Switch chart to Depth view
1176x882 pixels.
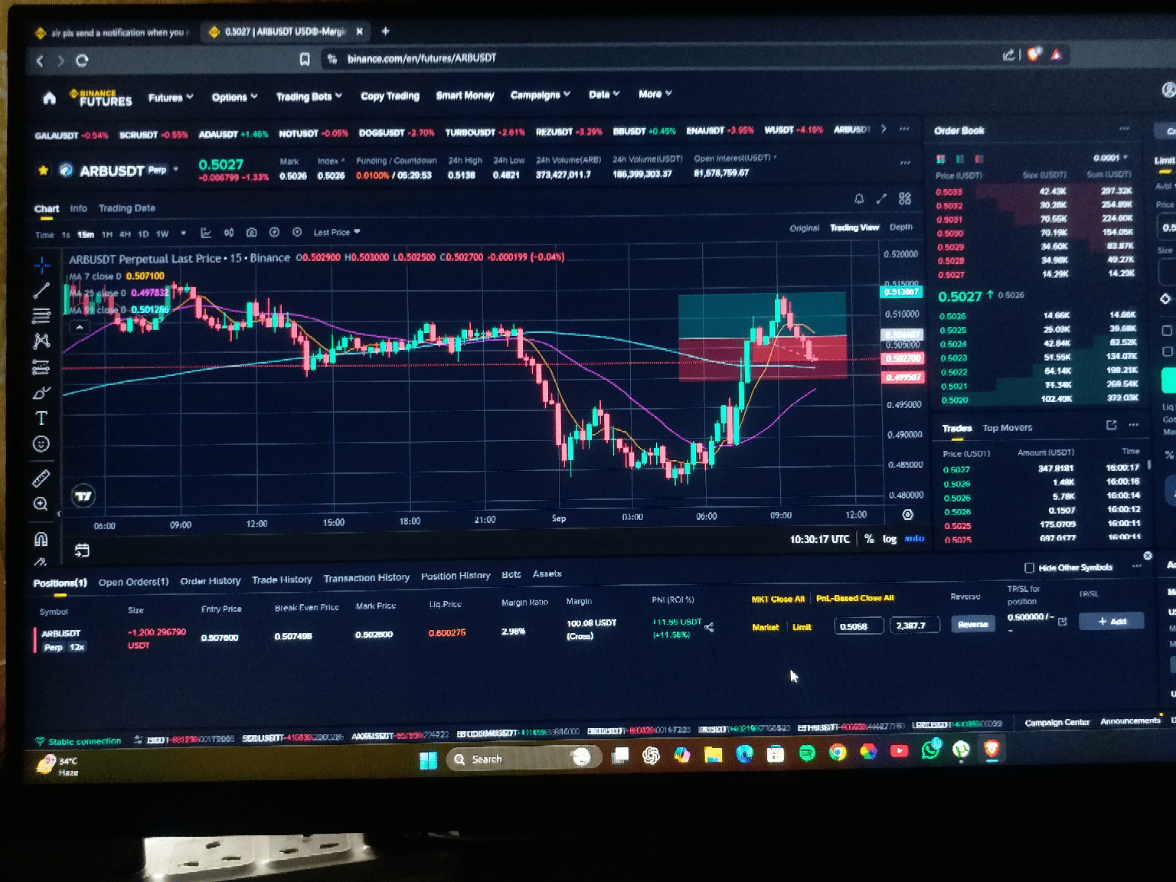[x=901, y=227]
